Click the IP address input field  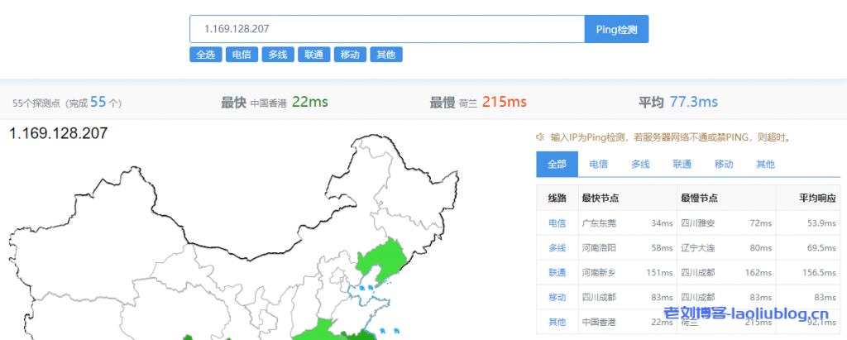click(387, 29)
